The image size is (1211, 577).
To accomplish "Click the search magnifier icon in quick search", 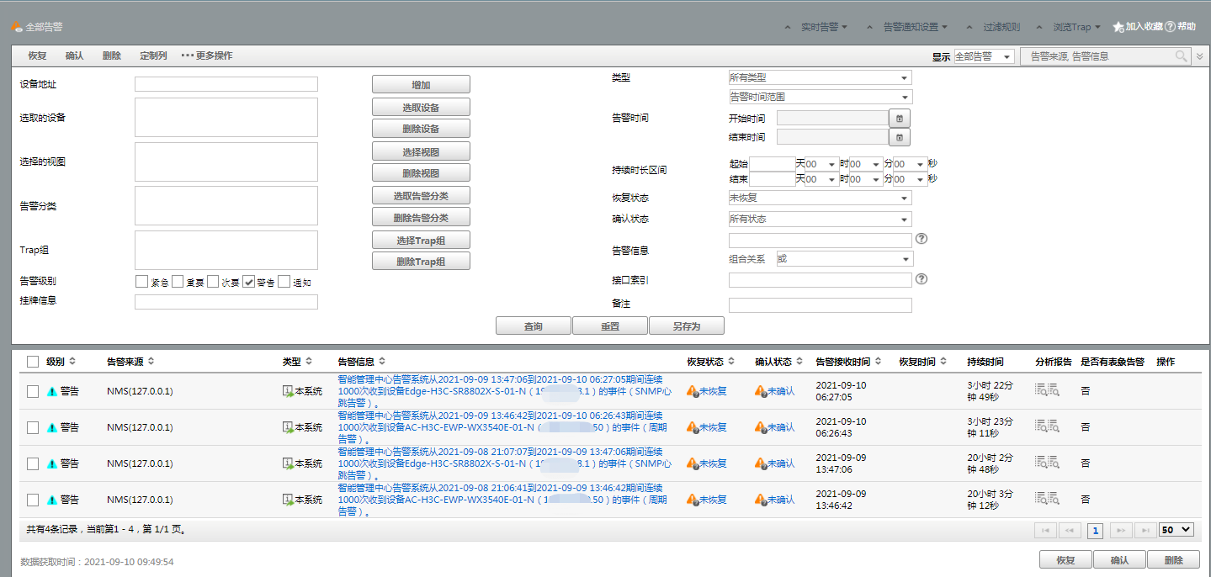I will coord(1182,56).
